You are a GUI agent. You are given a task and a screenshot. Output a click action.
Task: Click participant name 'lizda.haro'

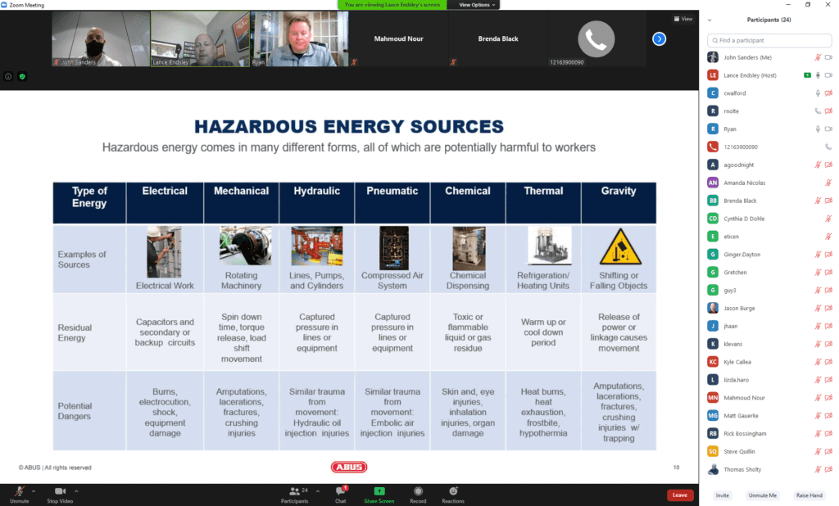click(737, 380)
